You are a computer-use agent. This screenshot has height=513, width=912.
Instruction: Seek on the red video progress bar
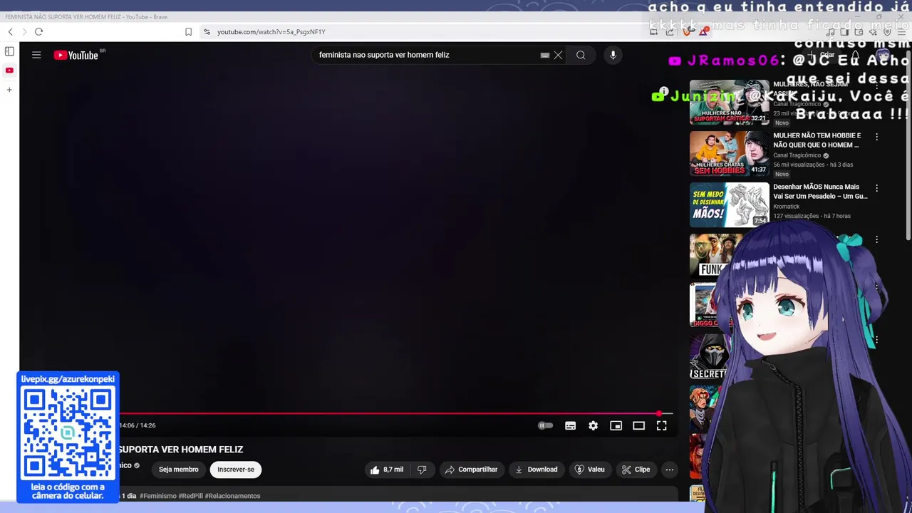390,413
